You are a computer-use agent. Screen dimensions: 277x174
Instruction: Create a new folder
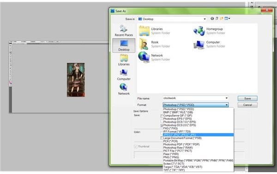click(221, 18)
